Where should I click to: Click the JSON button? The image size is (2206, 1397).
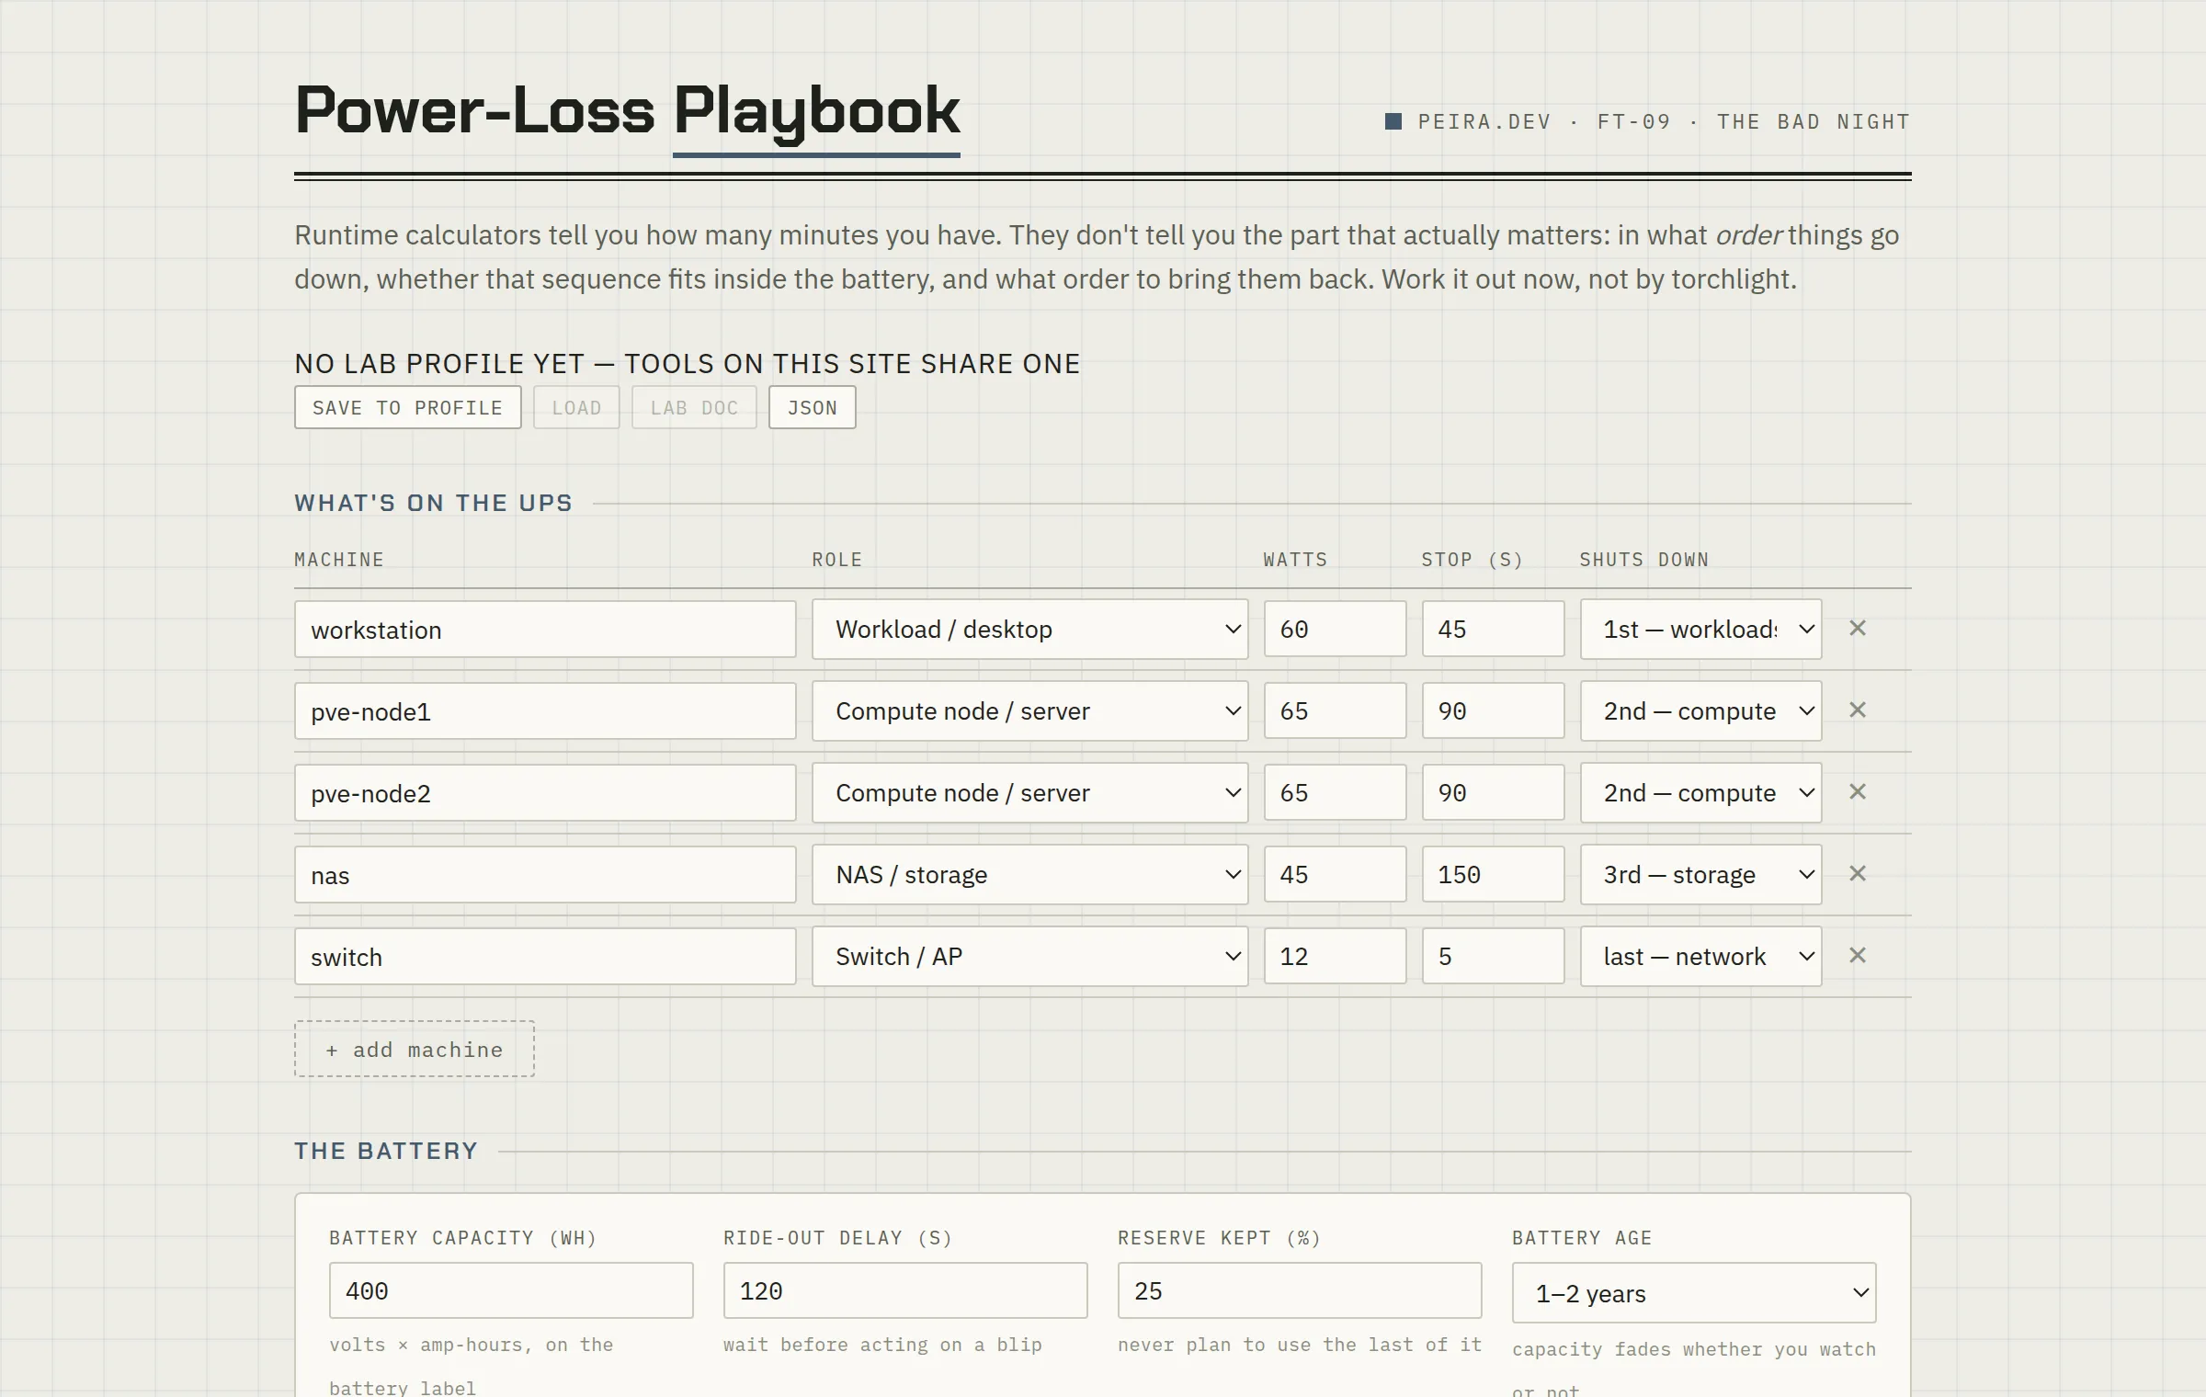(813, 407)
